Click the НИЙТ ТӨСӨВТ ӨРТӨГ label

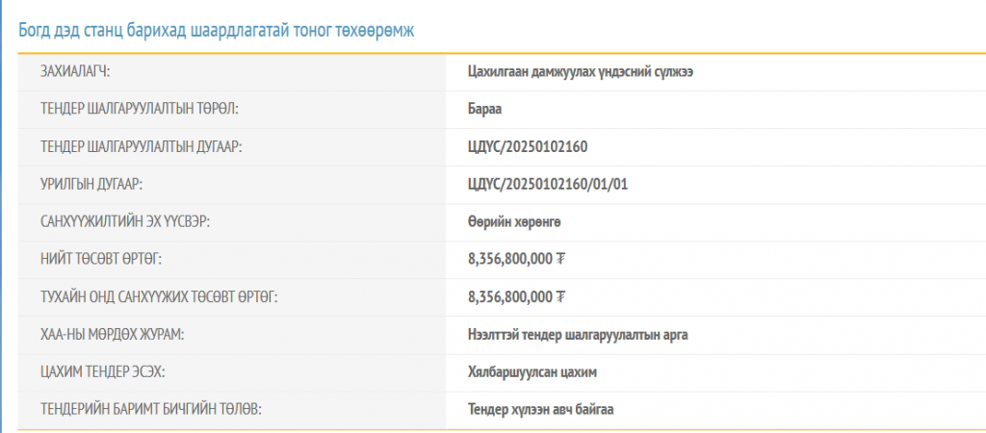click(101, 259)
